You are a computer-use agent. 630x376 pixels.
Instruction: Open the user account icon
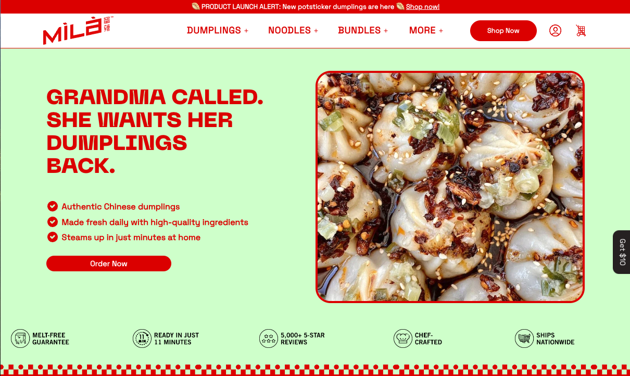(x=555, y=31)
